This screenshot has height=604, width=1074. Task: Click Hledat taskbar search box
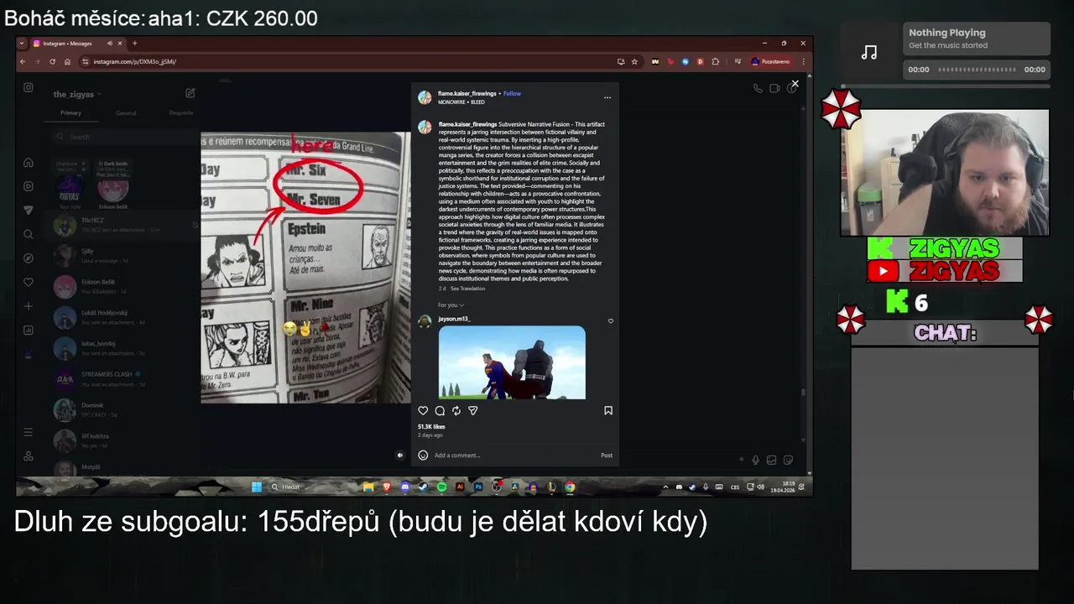312,487
